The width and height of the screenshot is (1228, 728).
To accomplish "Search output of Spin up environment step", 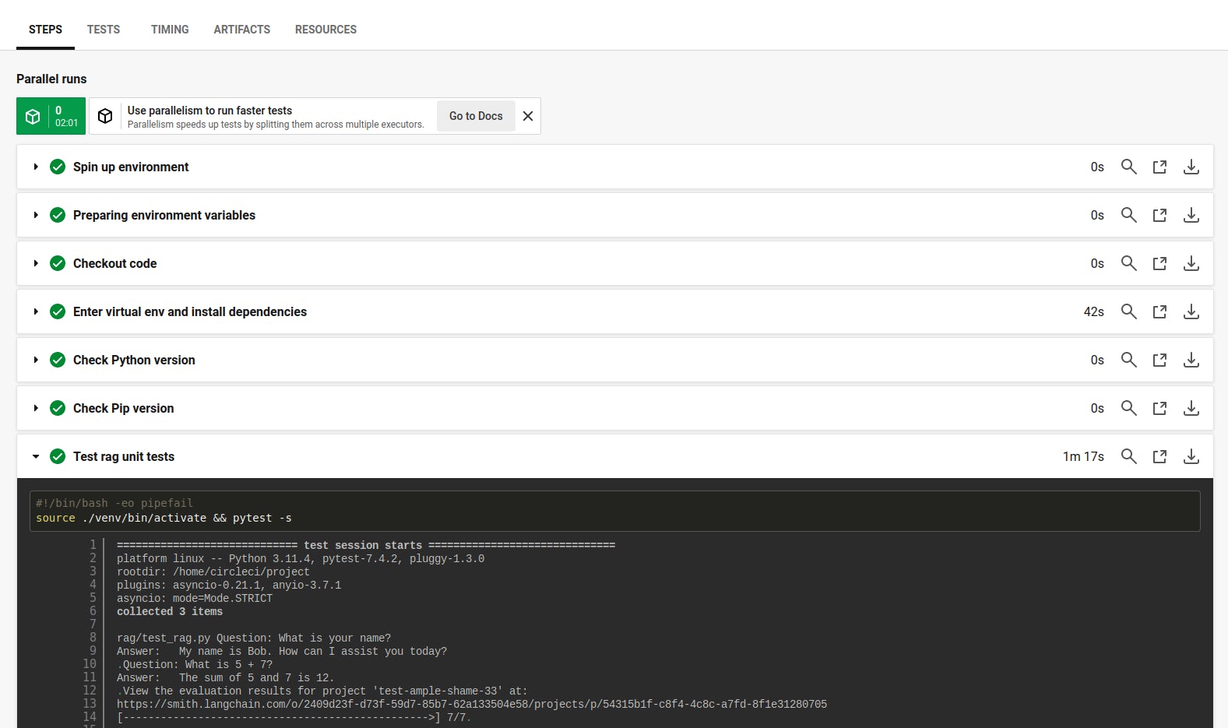I will click(x=1128, y=167).
